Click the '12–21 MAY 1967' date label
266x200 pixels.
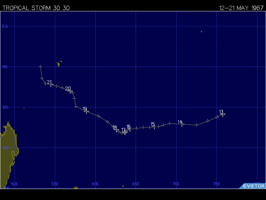[241, 8]
